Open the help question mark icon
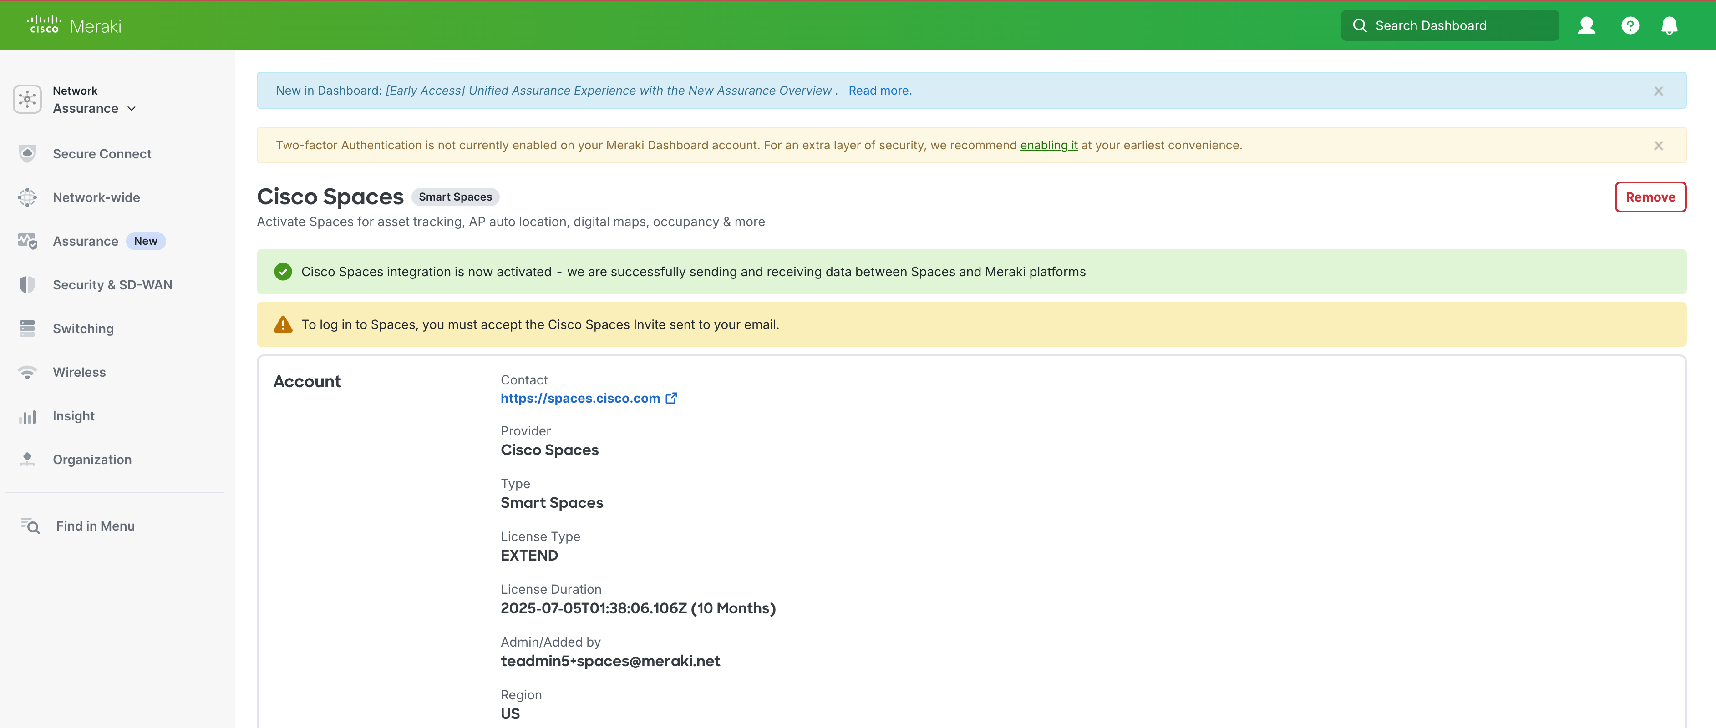The image size is (1716, 728). [x=1630, y=25]
